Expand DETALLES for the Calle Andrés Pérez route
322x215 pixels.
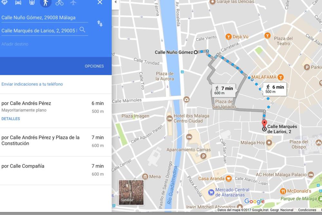coord(11,119)
